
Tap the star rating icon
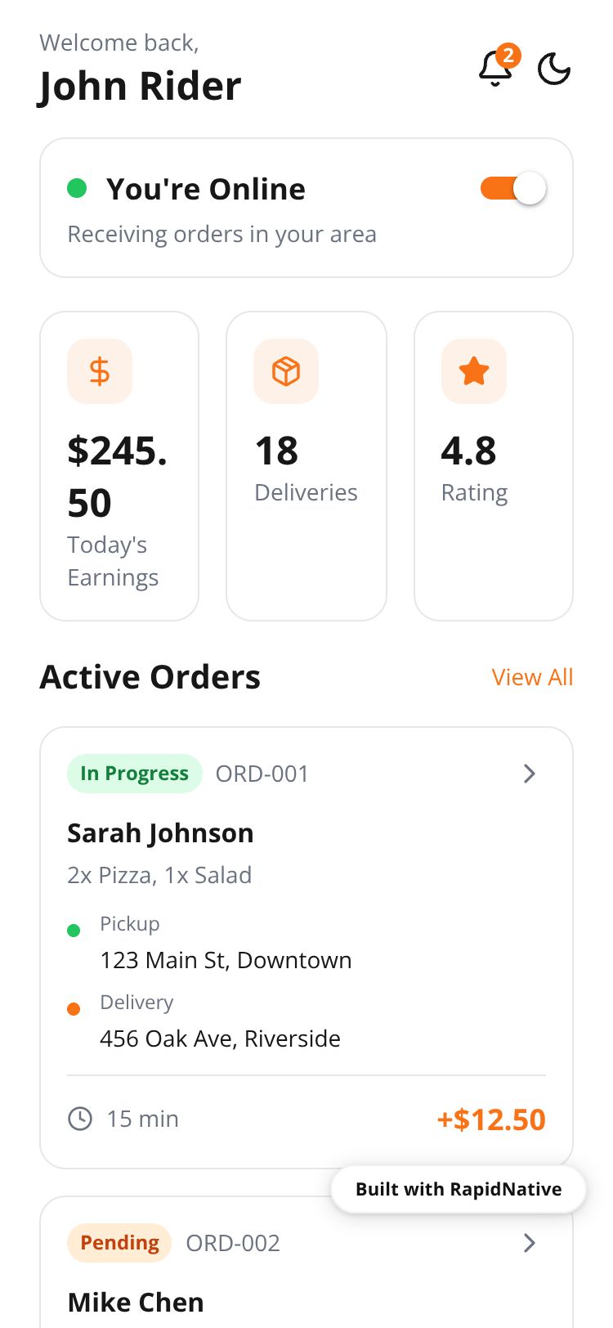(474, 371)
